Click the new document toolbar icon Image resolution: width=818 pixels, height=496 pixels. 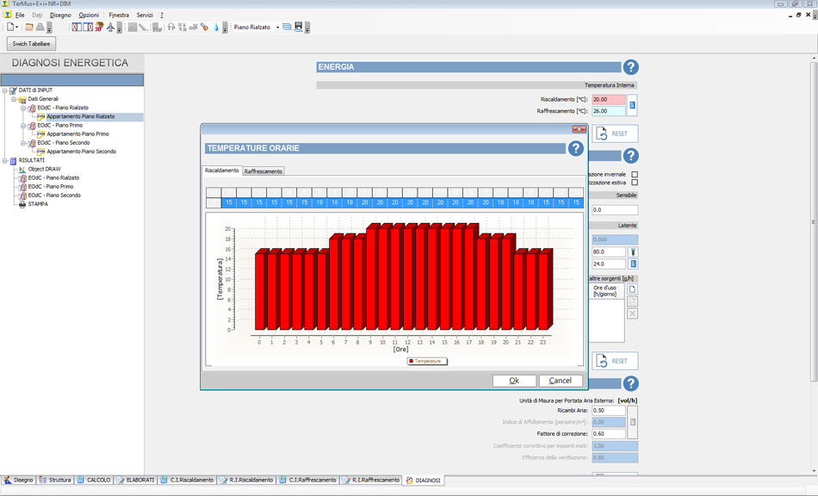pos(10,27)
